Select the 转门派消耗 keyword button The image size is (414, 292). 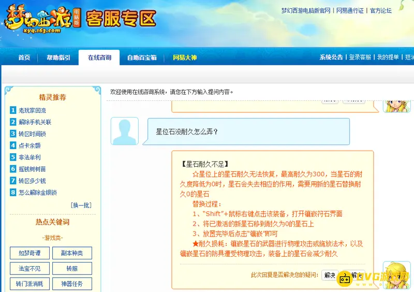(29, 284)
